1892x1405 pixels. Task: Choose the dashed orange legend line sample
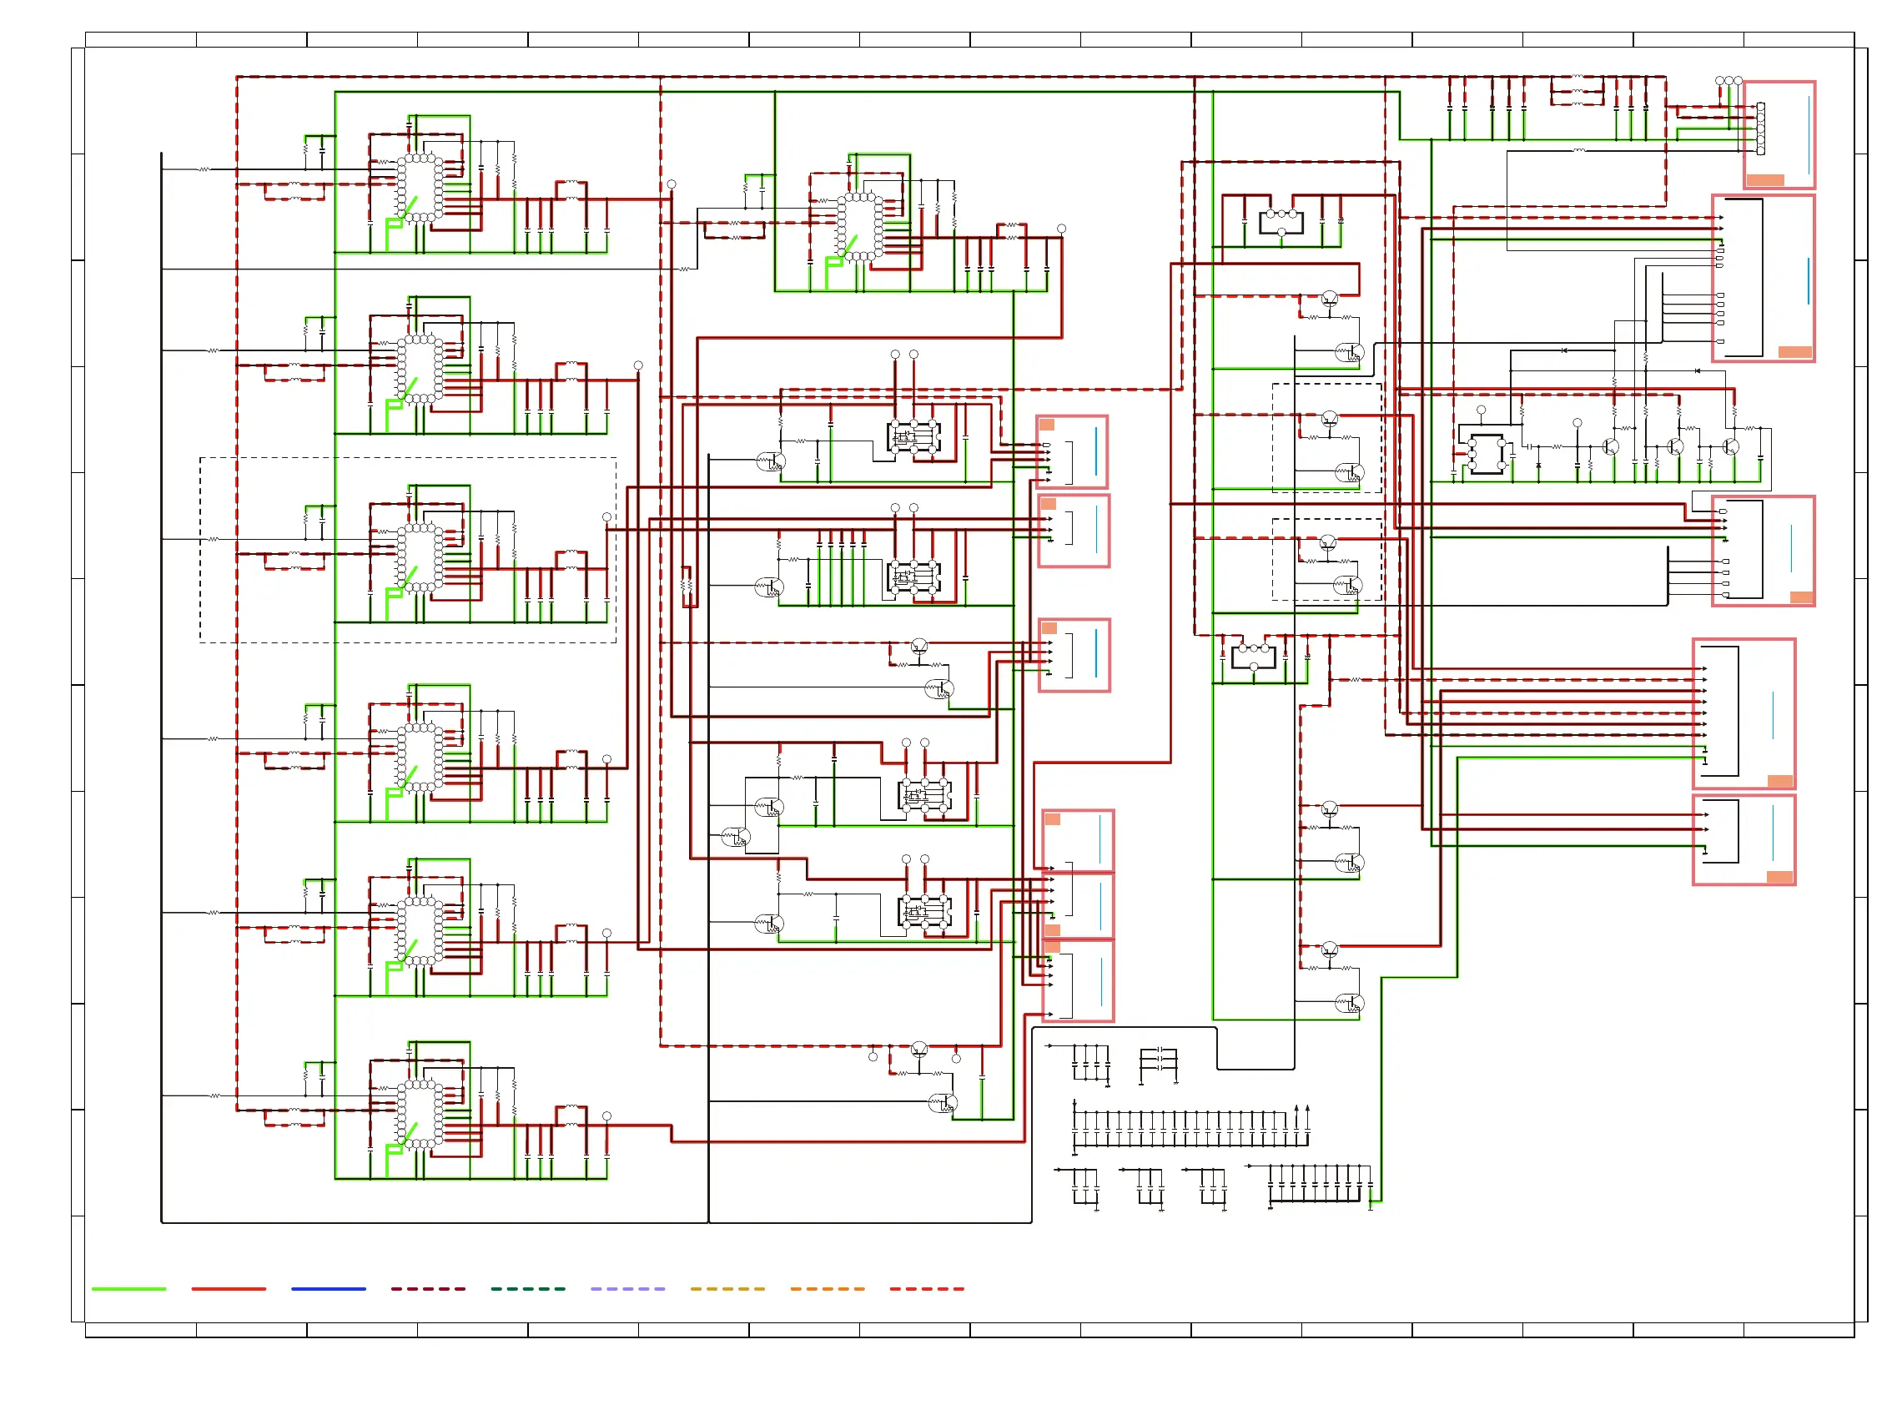point(827,1288)
